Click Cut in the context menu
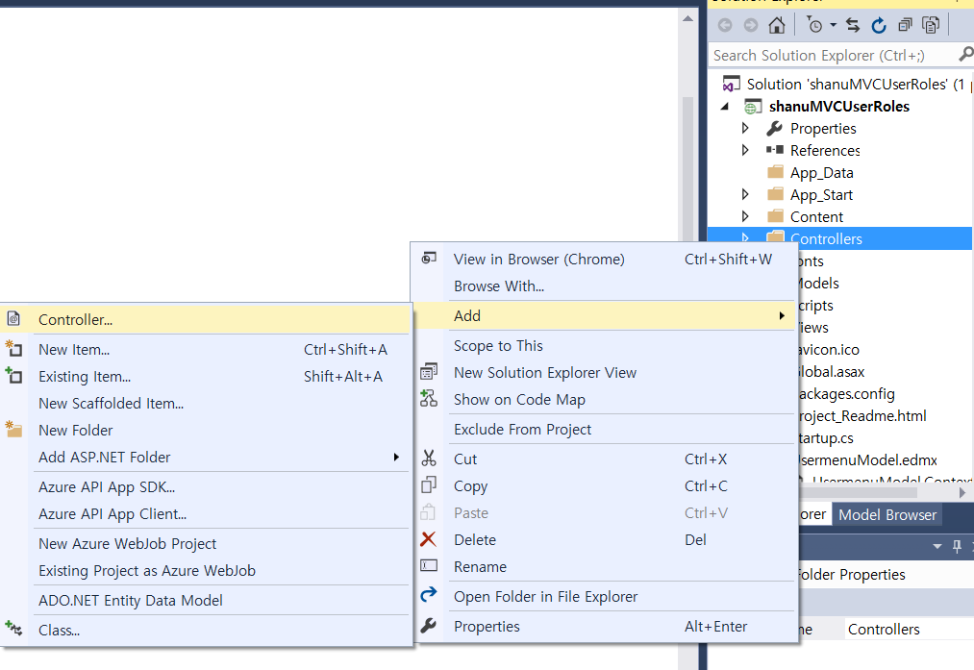The height and width of the screenshot is (670, 974). coord(605,459)
